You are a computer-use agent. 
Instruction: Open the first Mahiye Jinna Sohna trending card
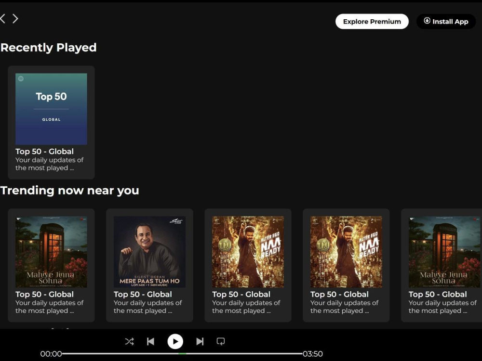tap(52, 265)
